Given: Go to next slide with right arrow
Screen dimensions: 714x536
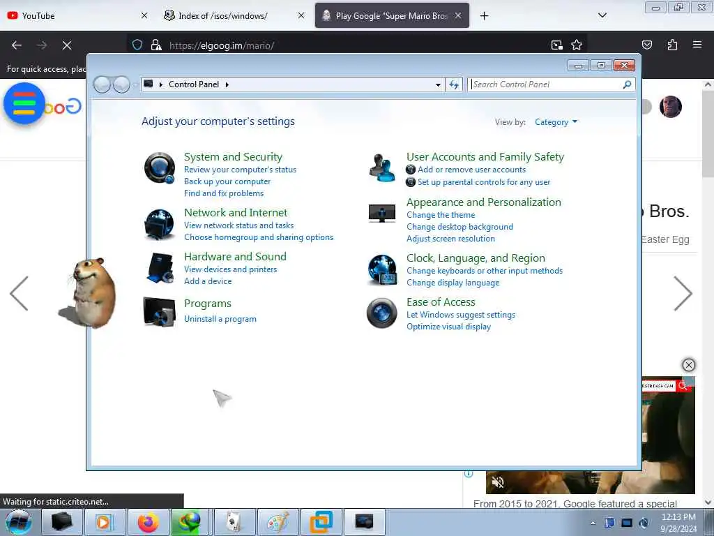Looking at the screenshot, I should (683, 294).
